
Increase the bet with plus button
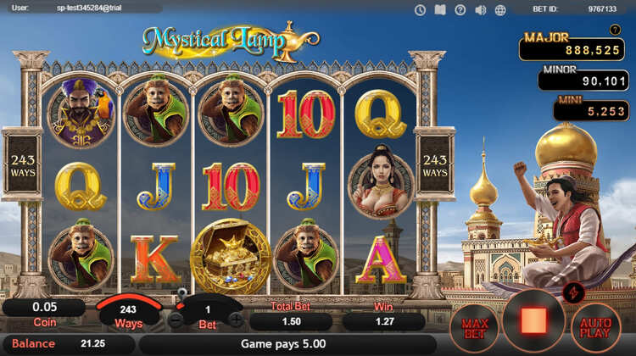pyautogui.click(x=236, y=320)
